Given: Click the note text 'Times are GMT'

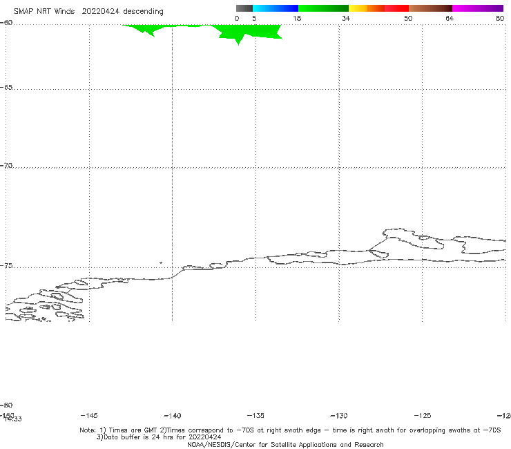Looking at the screenshot, I should (133, 430).
